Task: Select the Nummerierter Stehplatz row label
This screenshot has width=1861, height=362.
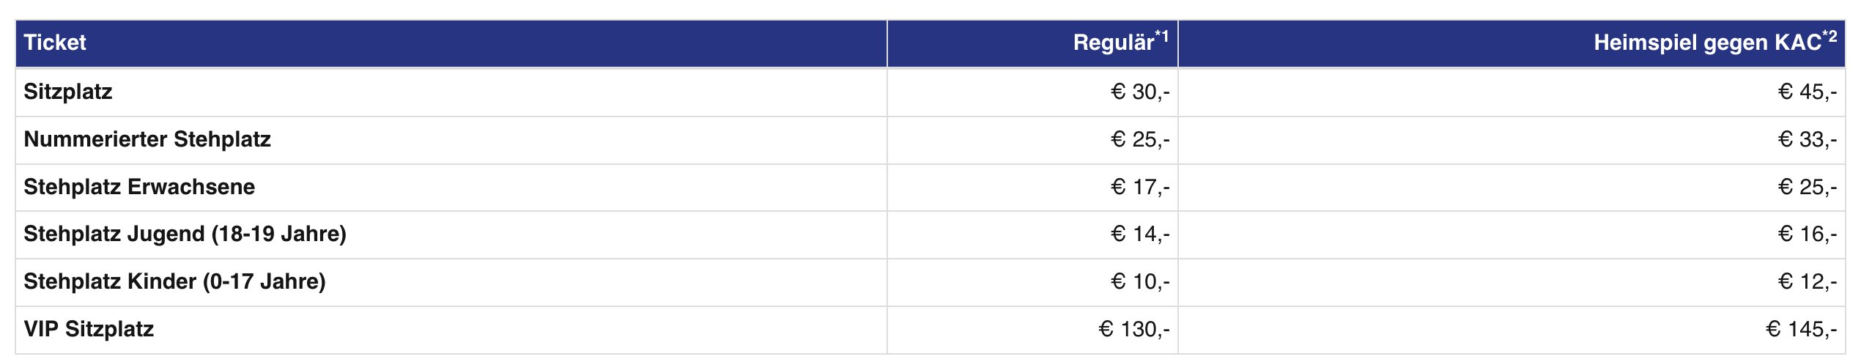Action: (x=147, y=139)
